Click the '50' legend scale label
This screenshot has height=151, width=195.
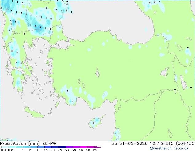coord(95,150)
